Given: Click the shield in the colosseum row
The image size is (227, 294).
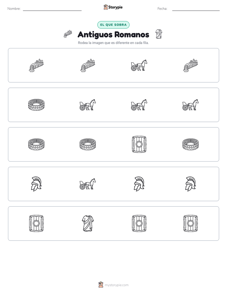Looking at the screenshot, I should [x=139, y=144].
